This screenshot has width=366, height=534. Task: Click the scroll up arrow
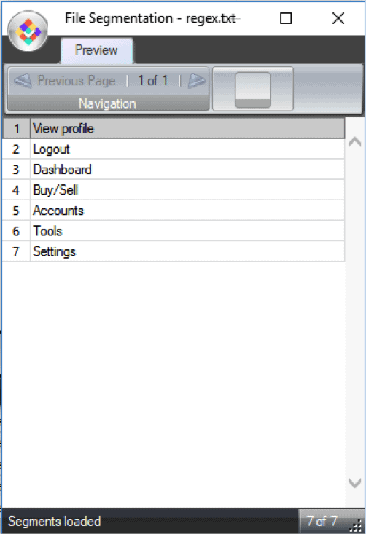[354, 141]
